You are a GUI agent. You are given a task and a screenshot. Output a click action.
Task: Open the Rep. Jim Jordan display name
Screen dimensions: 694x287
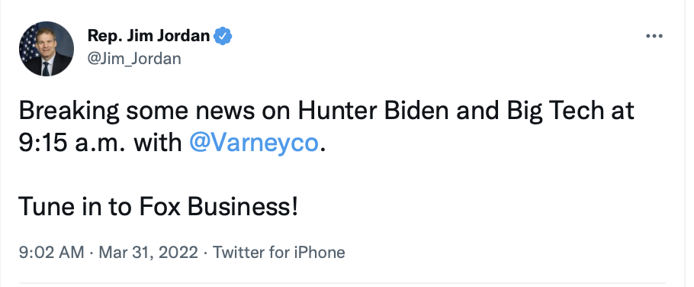coord(149,36)
